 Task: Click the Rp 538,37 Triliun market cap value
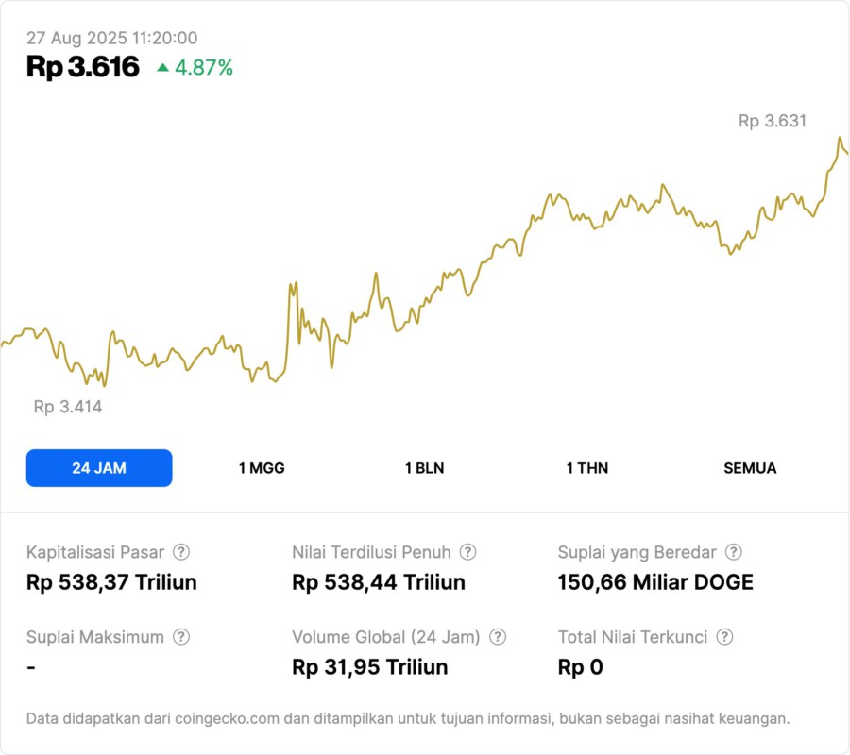tap(111, 582)
